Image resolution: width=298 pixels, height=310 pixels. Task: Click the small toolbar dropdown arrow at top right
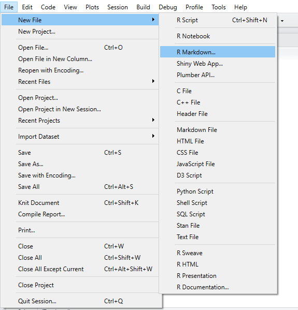[282, 21]
